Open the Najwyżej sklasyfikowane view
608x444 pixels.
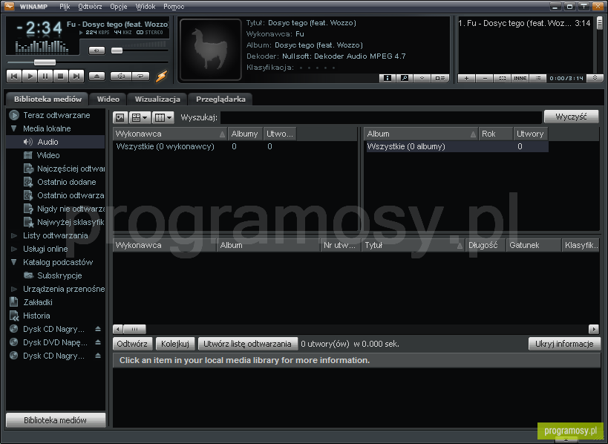[71, 222]
